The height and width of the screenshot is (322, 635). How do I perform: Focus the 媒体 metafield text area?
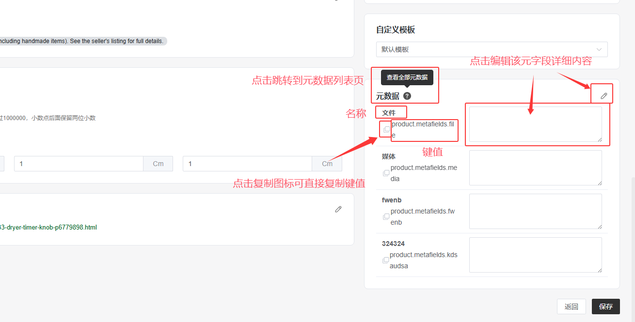pyautogui.click(x=535, y=168)
